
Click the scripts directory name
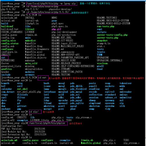coord(102,32)
